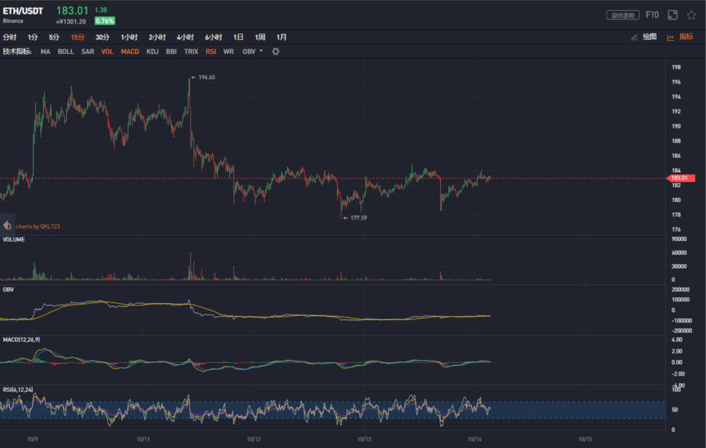Image resolution: width=706 pixels, height=448 pixels.
Task: Open the F10 info panel
Action: pos(652,15)
